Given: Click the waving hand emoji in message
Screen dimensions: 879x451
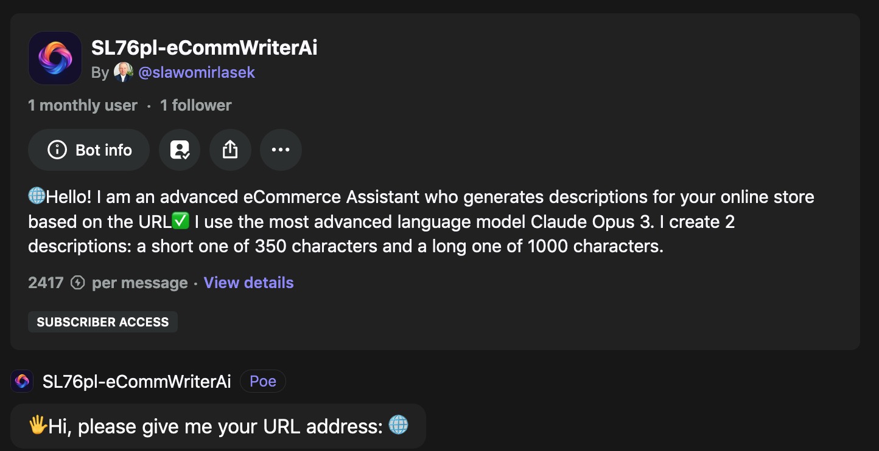Looking at the screenshot, I should (38, 425).
